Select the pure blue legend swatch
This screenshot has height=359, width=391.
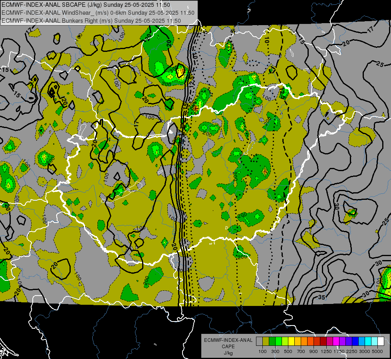[x=355, y=341]
